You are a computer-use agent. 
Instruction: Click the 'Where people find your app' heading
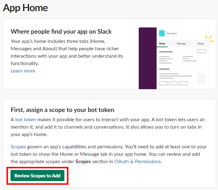point(61,31)
